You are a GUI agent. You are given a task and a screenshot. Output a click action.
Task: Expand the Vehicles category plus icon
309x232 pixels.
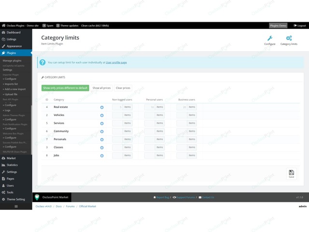[102, 116]
